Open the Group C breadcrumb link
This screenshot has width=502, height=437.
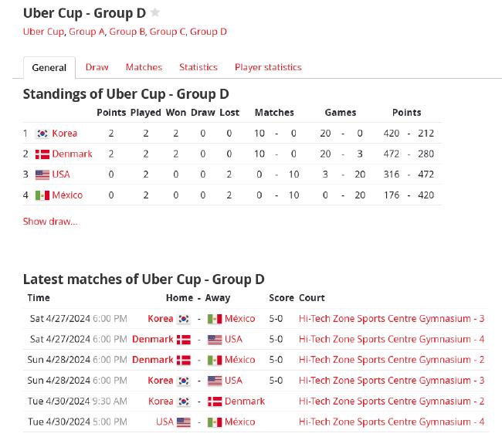[168, 32]
